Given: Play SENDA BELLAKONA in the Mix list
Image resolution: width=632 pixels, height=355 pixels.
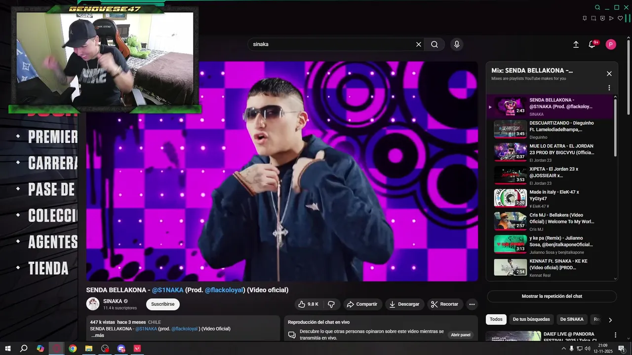Looking at the screenshot, I should click(551, 106).
